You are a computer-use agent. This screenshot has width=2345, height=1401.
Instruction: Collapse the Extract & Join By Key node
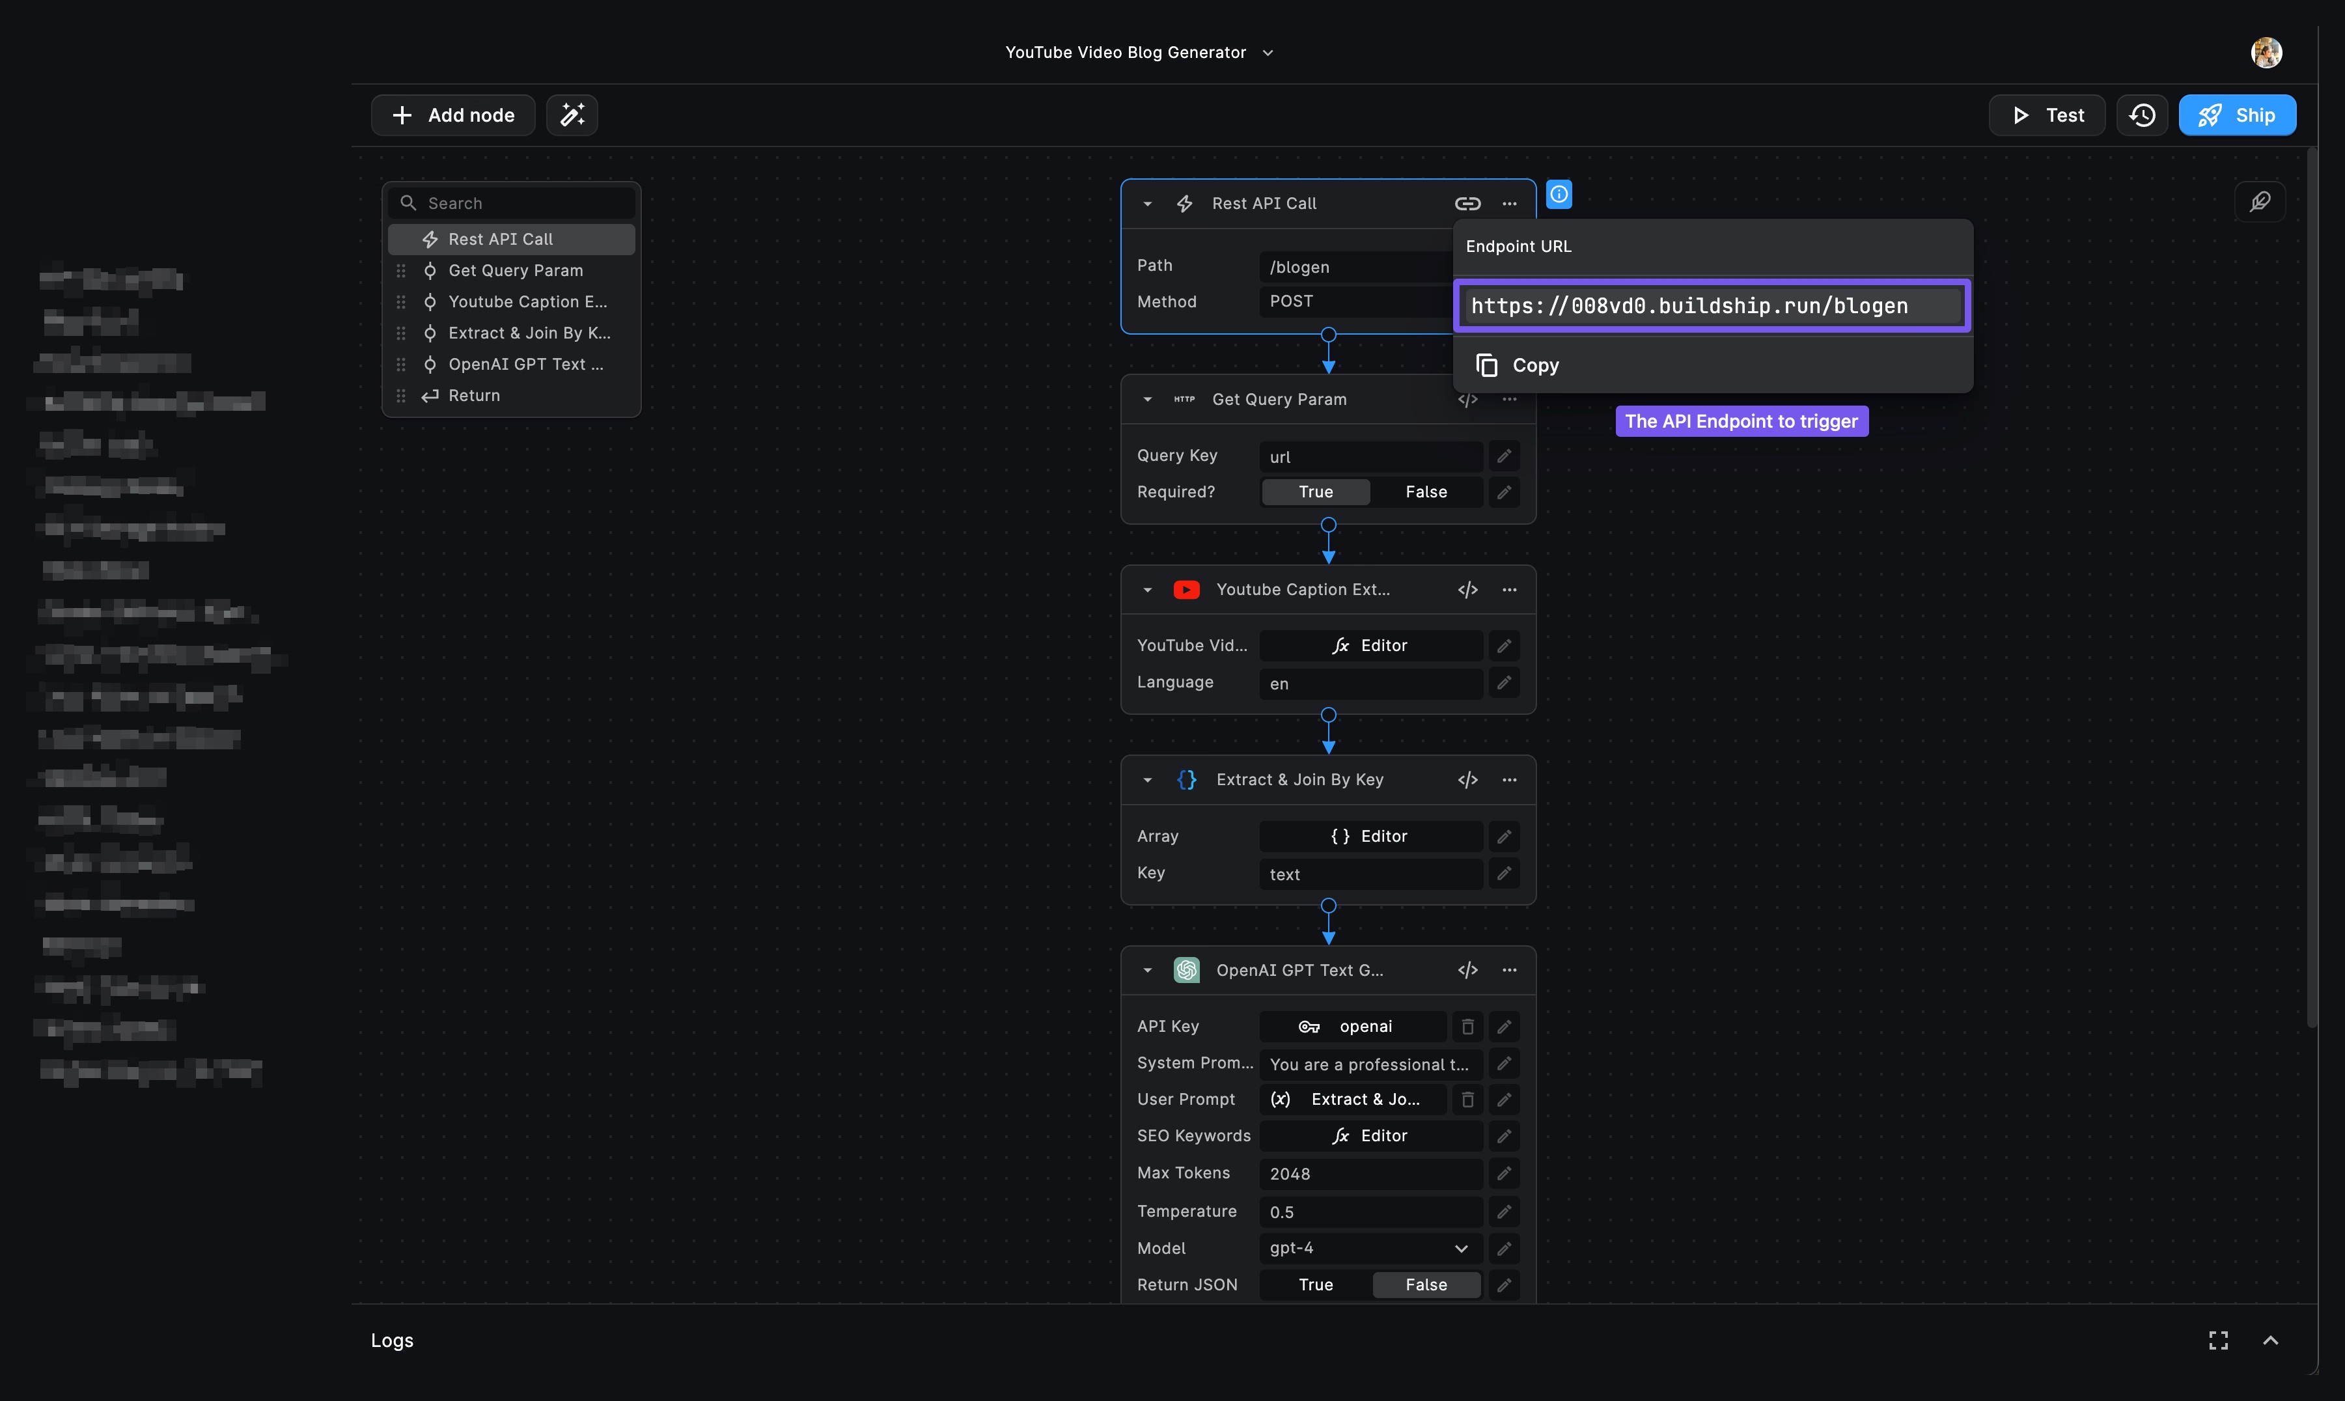pos(1147,780)
